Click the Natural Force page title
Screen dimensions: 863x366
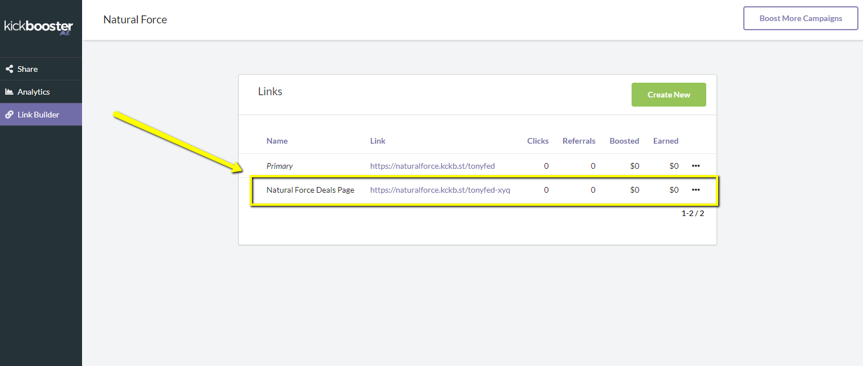coord(135,19)
